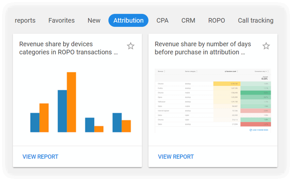This screenshot has height=181, width=292.
Task: Click Load more rows in table preview
Action: tap(259, 130)
